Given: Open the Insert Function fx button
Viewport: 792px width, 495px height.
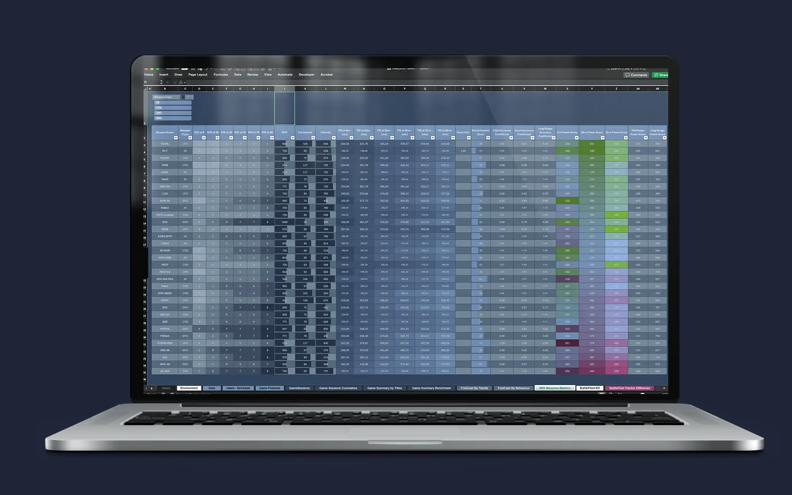Looking at the screenshot, I should pos(181,82).
